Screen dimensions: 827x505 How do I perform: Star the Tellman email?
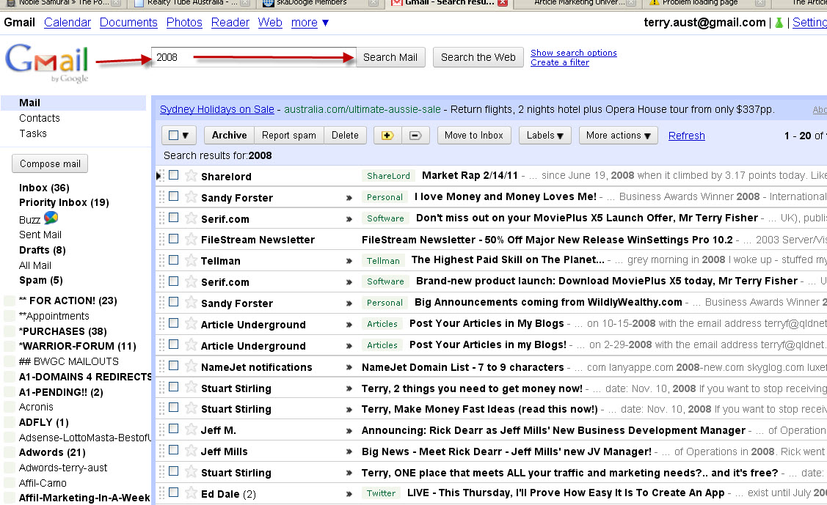point(191,260)
